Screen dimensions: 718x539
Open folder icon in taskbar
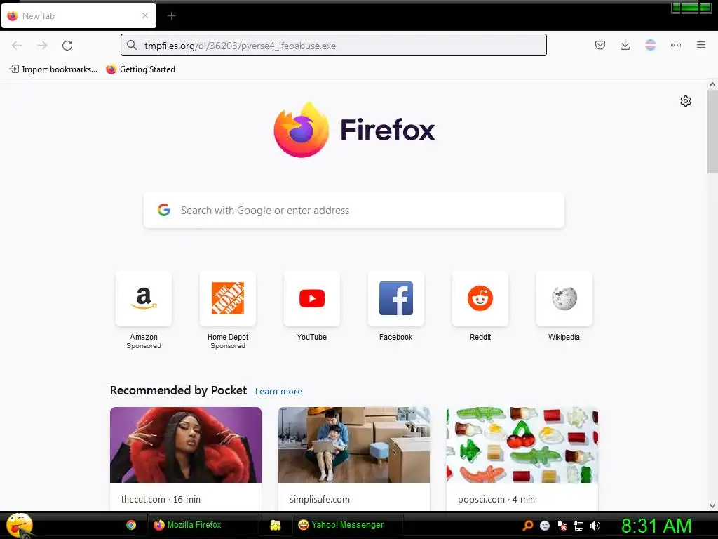click(275, 525)
